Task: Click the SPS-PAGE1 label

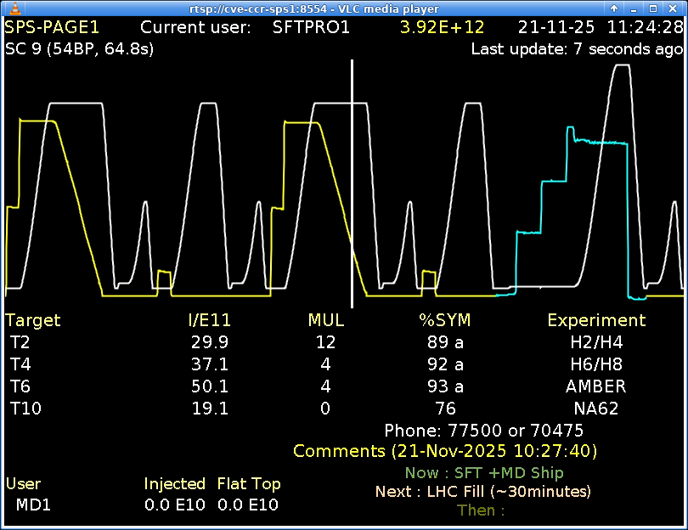Action: (53, 27)
